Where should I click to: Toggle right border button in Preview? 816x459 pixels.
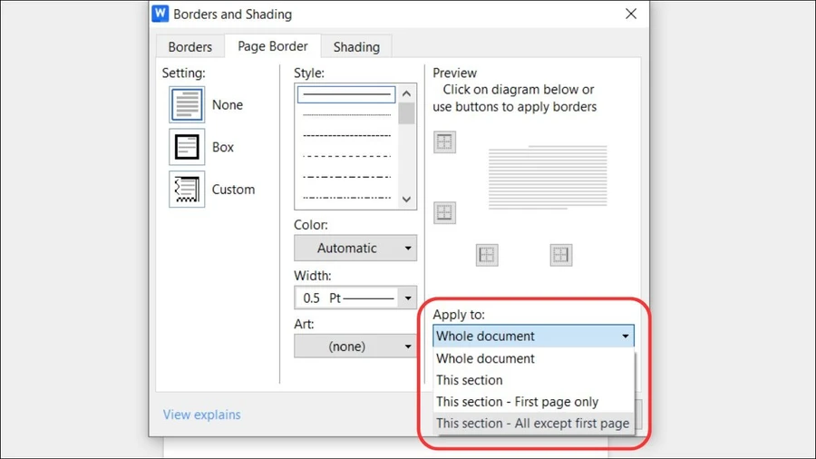pyautogui.click(x=561, y=255)
